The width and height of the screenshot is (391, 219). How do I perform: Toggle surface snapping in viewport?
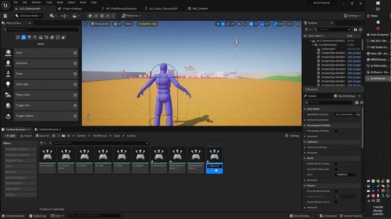pyautogui.click(x=245, y=24)
